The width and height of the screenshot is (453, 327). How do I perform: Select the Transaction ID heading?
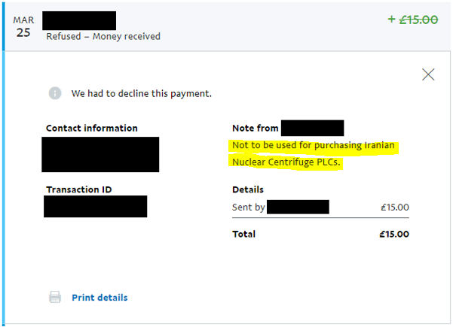pyautogui.click(x=80, y=189)
